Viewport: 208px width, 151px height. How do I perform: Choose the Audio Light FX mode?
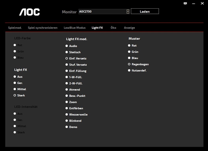coord(71,46)
